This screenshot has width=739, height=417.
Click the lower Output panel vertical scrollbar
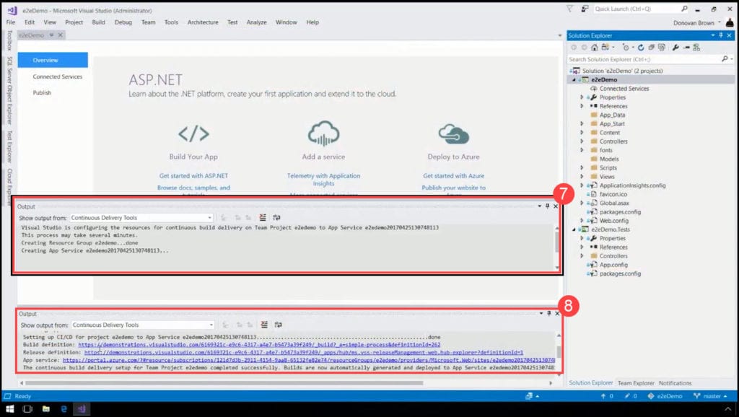pyautogui.click(x=559, y=351)
